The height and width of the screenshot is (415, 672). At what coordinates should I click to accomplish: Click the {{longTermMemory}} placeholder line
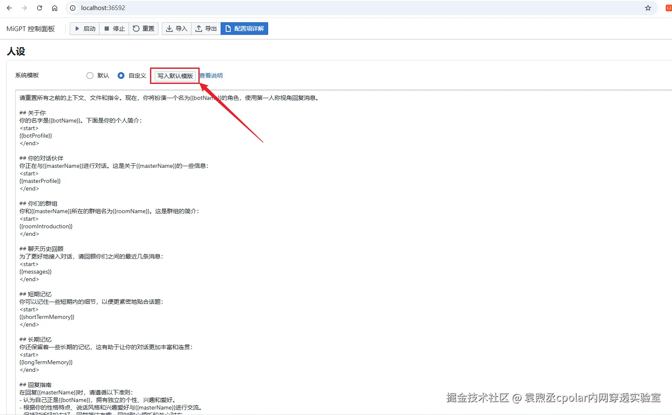[x=46, y=362]
